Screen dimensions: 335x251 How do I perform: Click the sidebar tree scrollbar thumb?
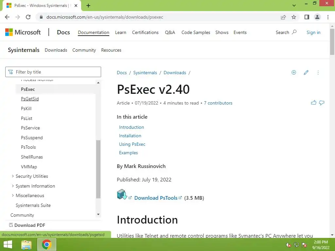pos(98,169)
